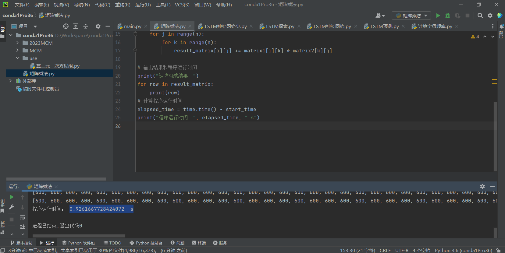This screenshot has height=253, width=505.
Task: Go to previous highlighted problem arrow
Action: pyautogui.click(x=485, y=37)
